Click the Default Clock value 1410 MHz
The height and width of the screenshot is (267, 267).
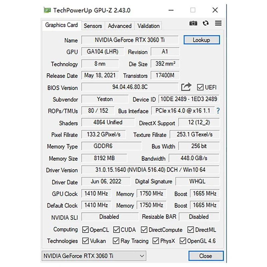coord(96,205)
